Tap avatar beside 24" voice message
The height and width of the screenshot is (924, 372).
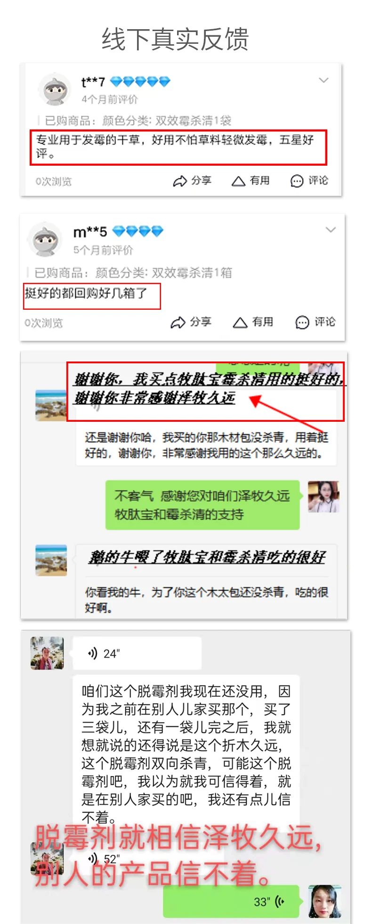pos(47,653)
